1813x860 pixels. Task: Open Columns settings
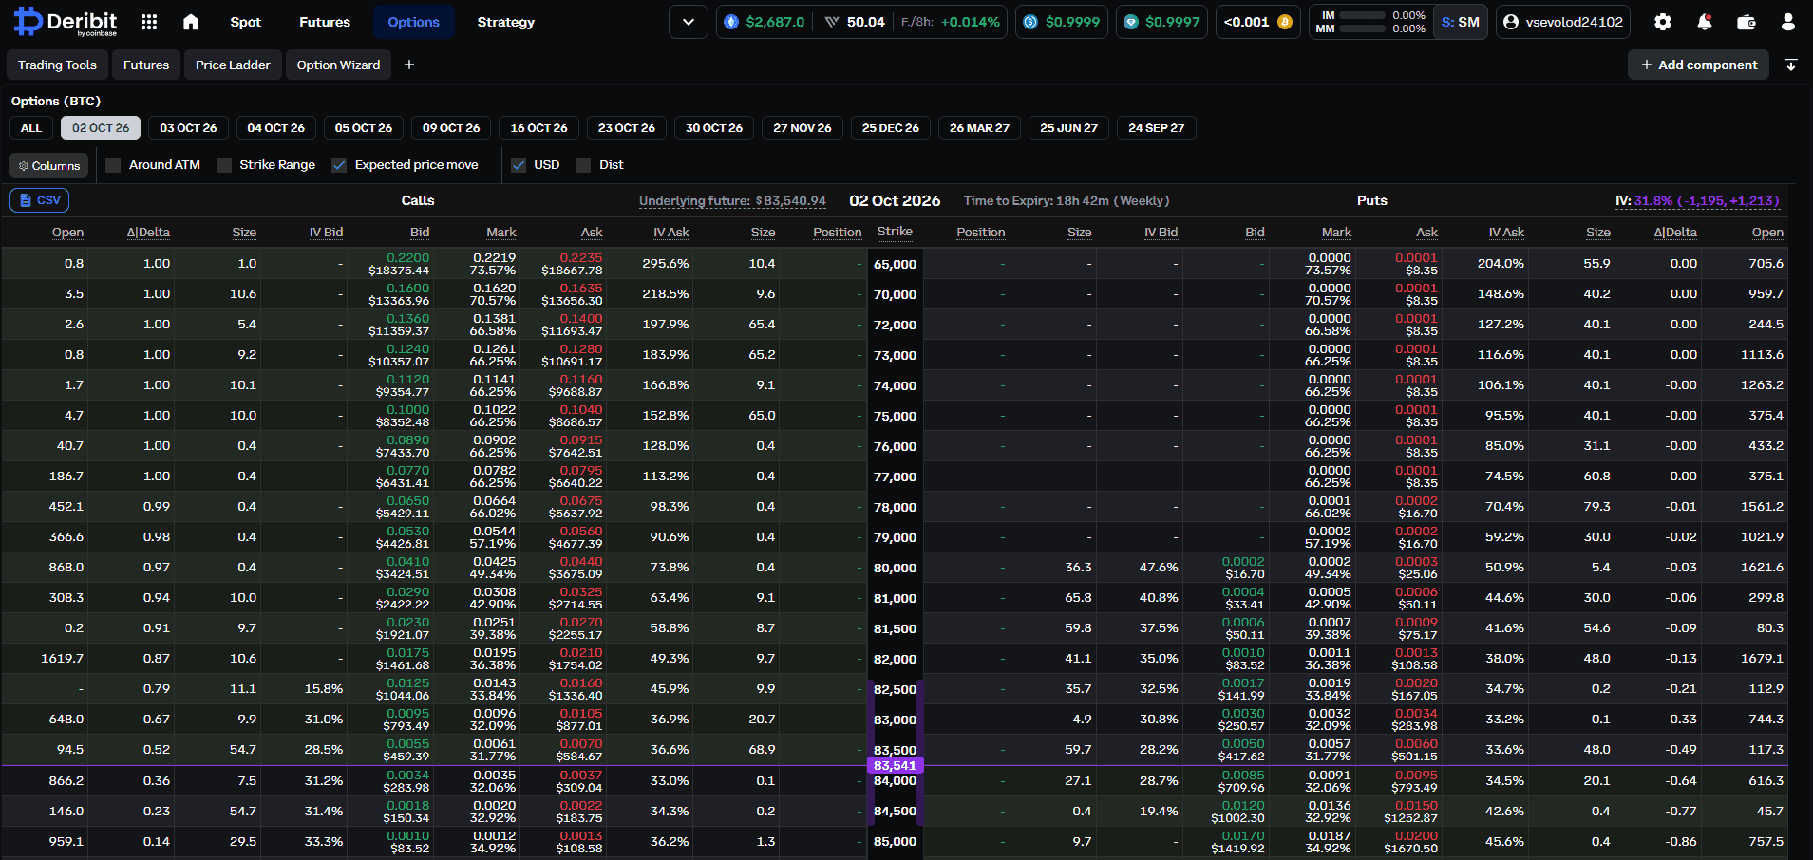pos(49,165)
